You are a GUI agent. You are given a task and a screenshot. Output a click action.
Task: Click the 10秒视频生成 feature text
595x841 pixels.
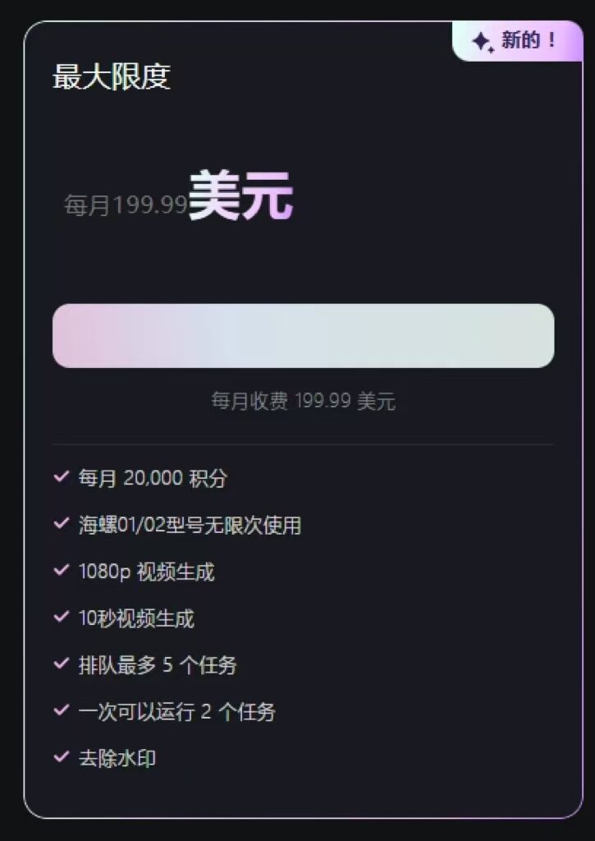point(136,618)
